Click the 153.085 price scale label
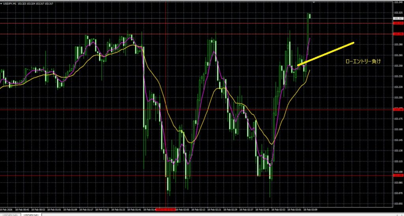The width and height of the screenshot is (404, 216). pos(398,182)
